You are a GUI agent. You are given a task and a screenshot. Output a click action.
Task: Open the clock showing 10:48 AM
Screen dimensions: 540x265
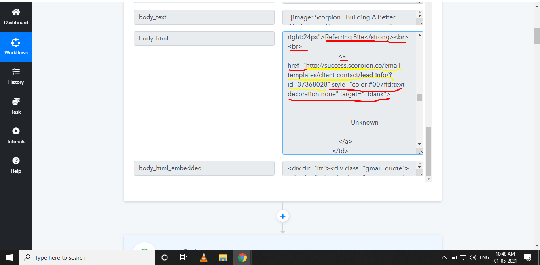pos(505,257)
